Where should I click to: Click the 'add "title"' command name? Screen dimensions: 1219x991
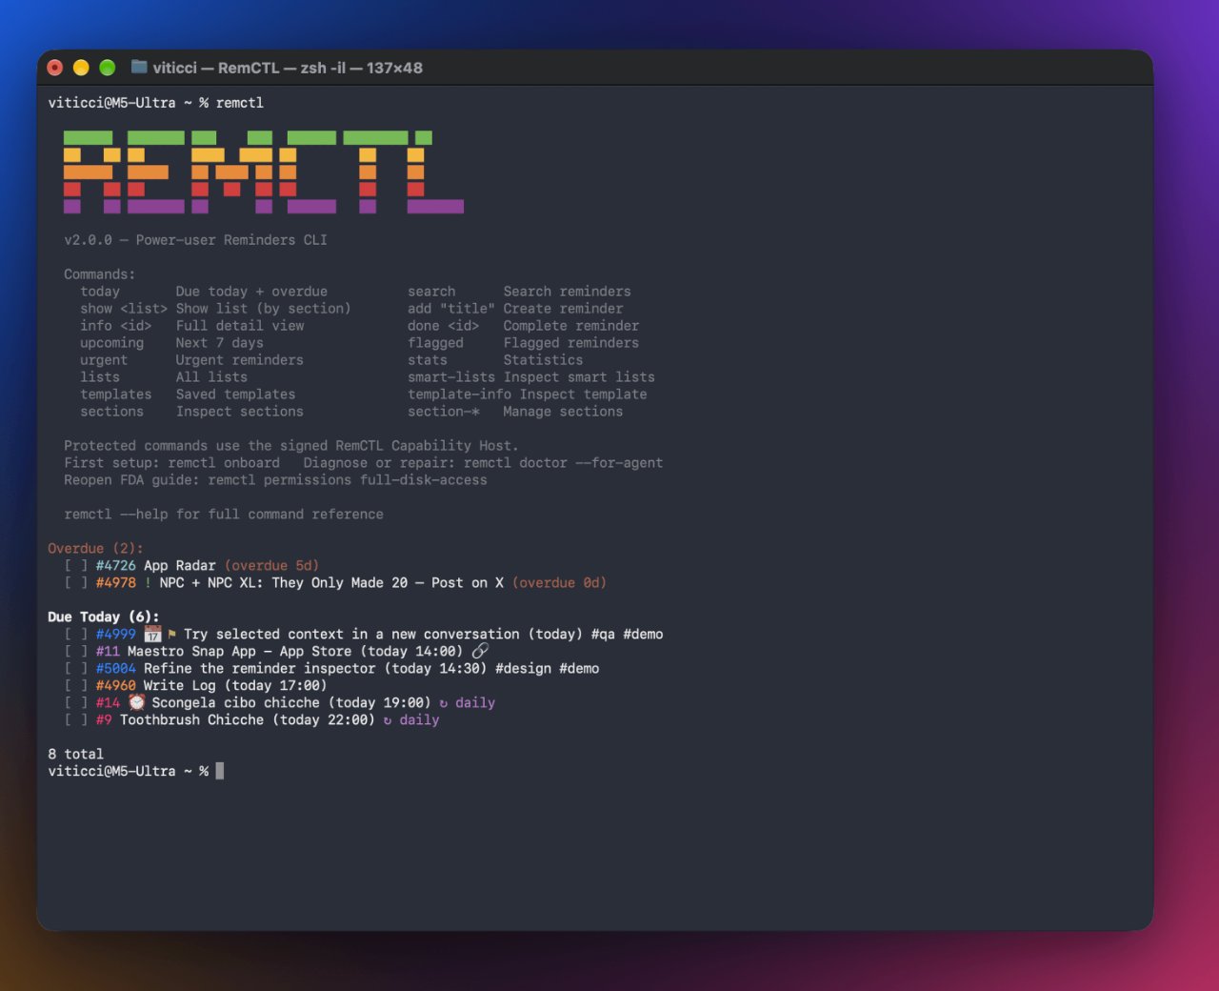tap(451, 309)
